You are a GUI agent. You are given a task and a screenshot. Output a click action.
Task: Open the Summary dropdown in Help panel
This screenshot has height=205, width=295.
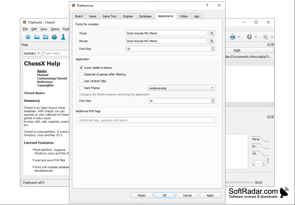click(x=32, y=53)
